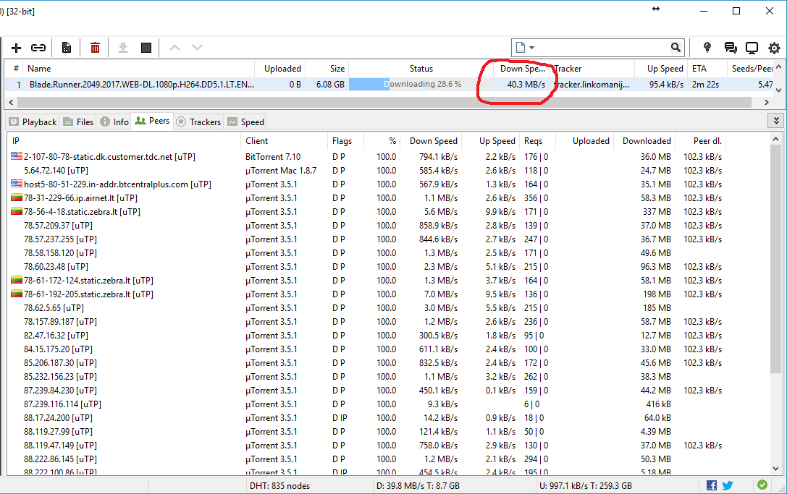Click the torrent list horizontal scrollbar

point(384,102)
